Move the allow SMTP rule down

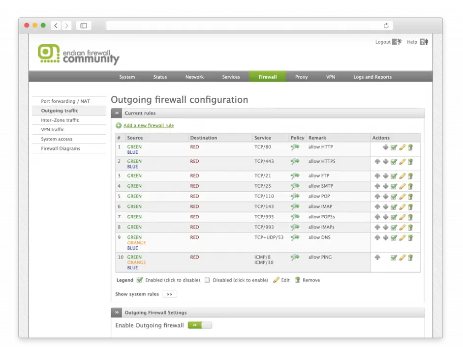386,186
